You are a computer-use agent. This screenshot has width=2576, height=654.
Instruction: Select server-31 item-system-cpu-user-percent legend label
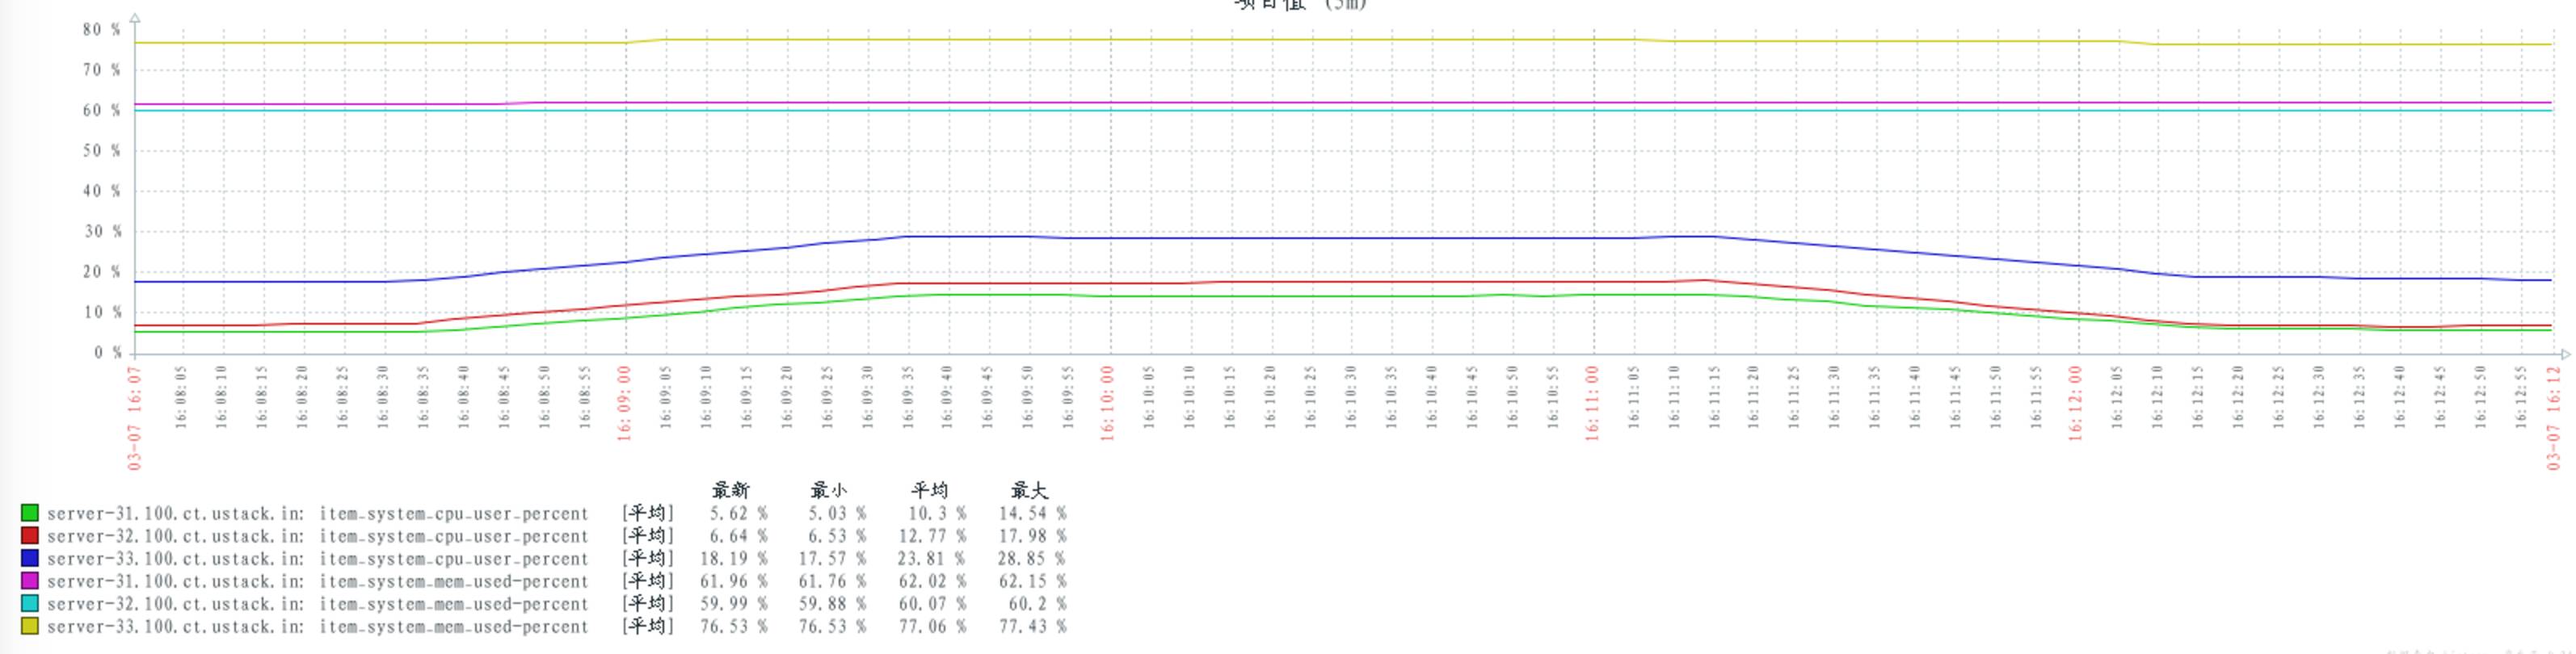click(318, 514)
